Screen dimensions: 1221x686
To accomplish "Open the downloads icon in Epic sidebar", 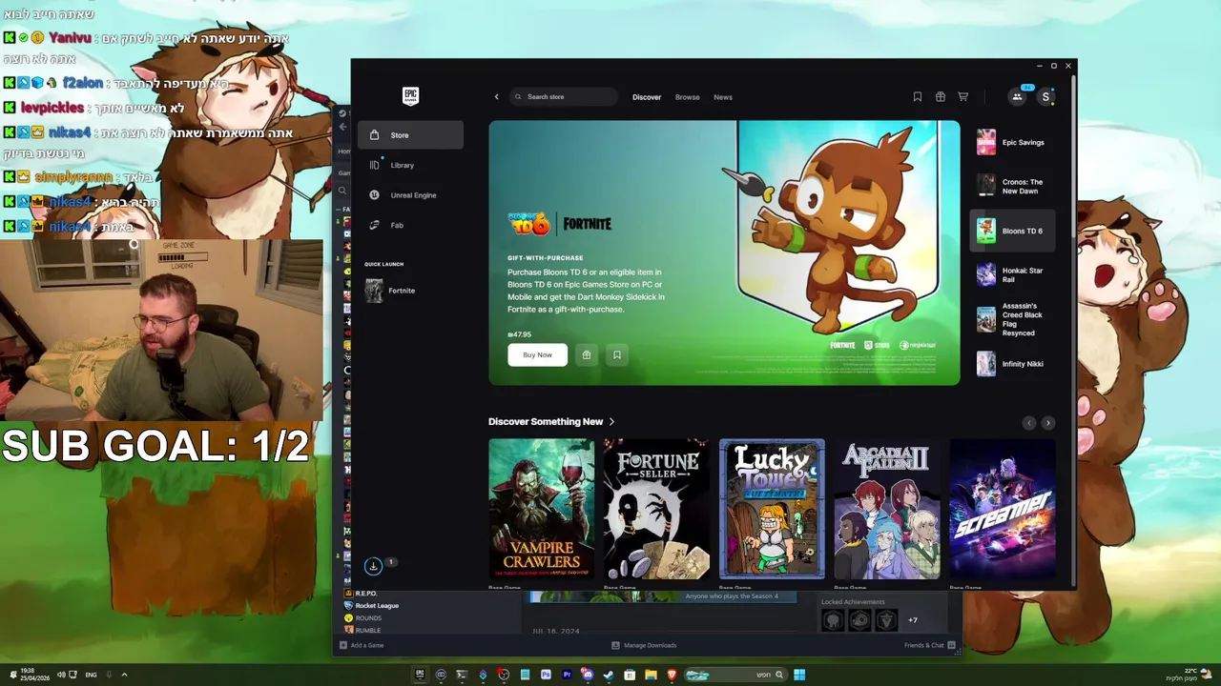I will [373, 566].
